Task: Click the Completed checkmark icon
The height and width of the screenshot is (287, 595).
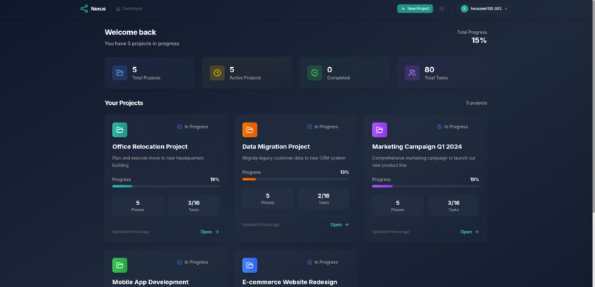Action: click(x=314, y=73)
